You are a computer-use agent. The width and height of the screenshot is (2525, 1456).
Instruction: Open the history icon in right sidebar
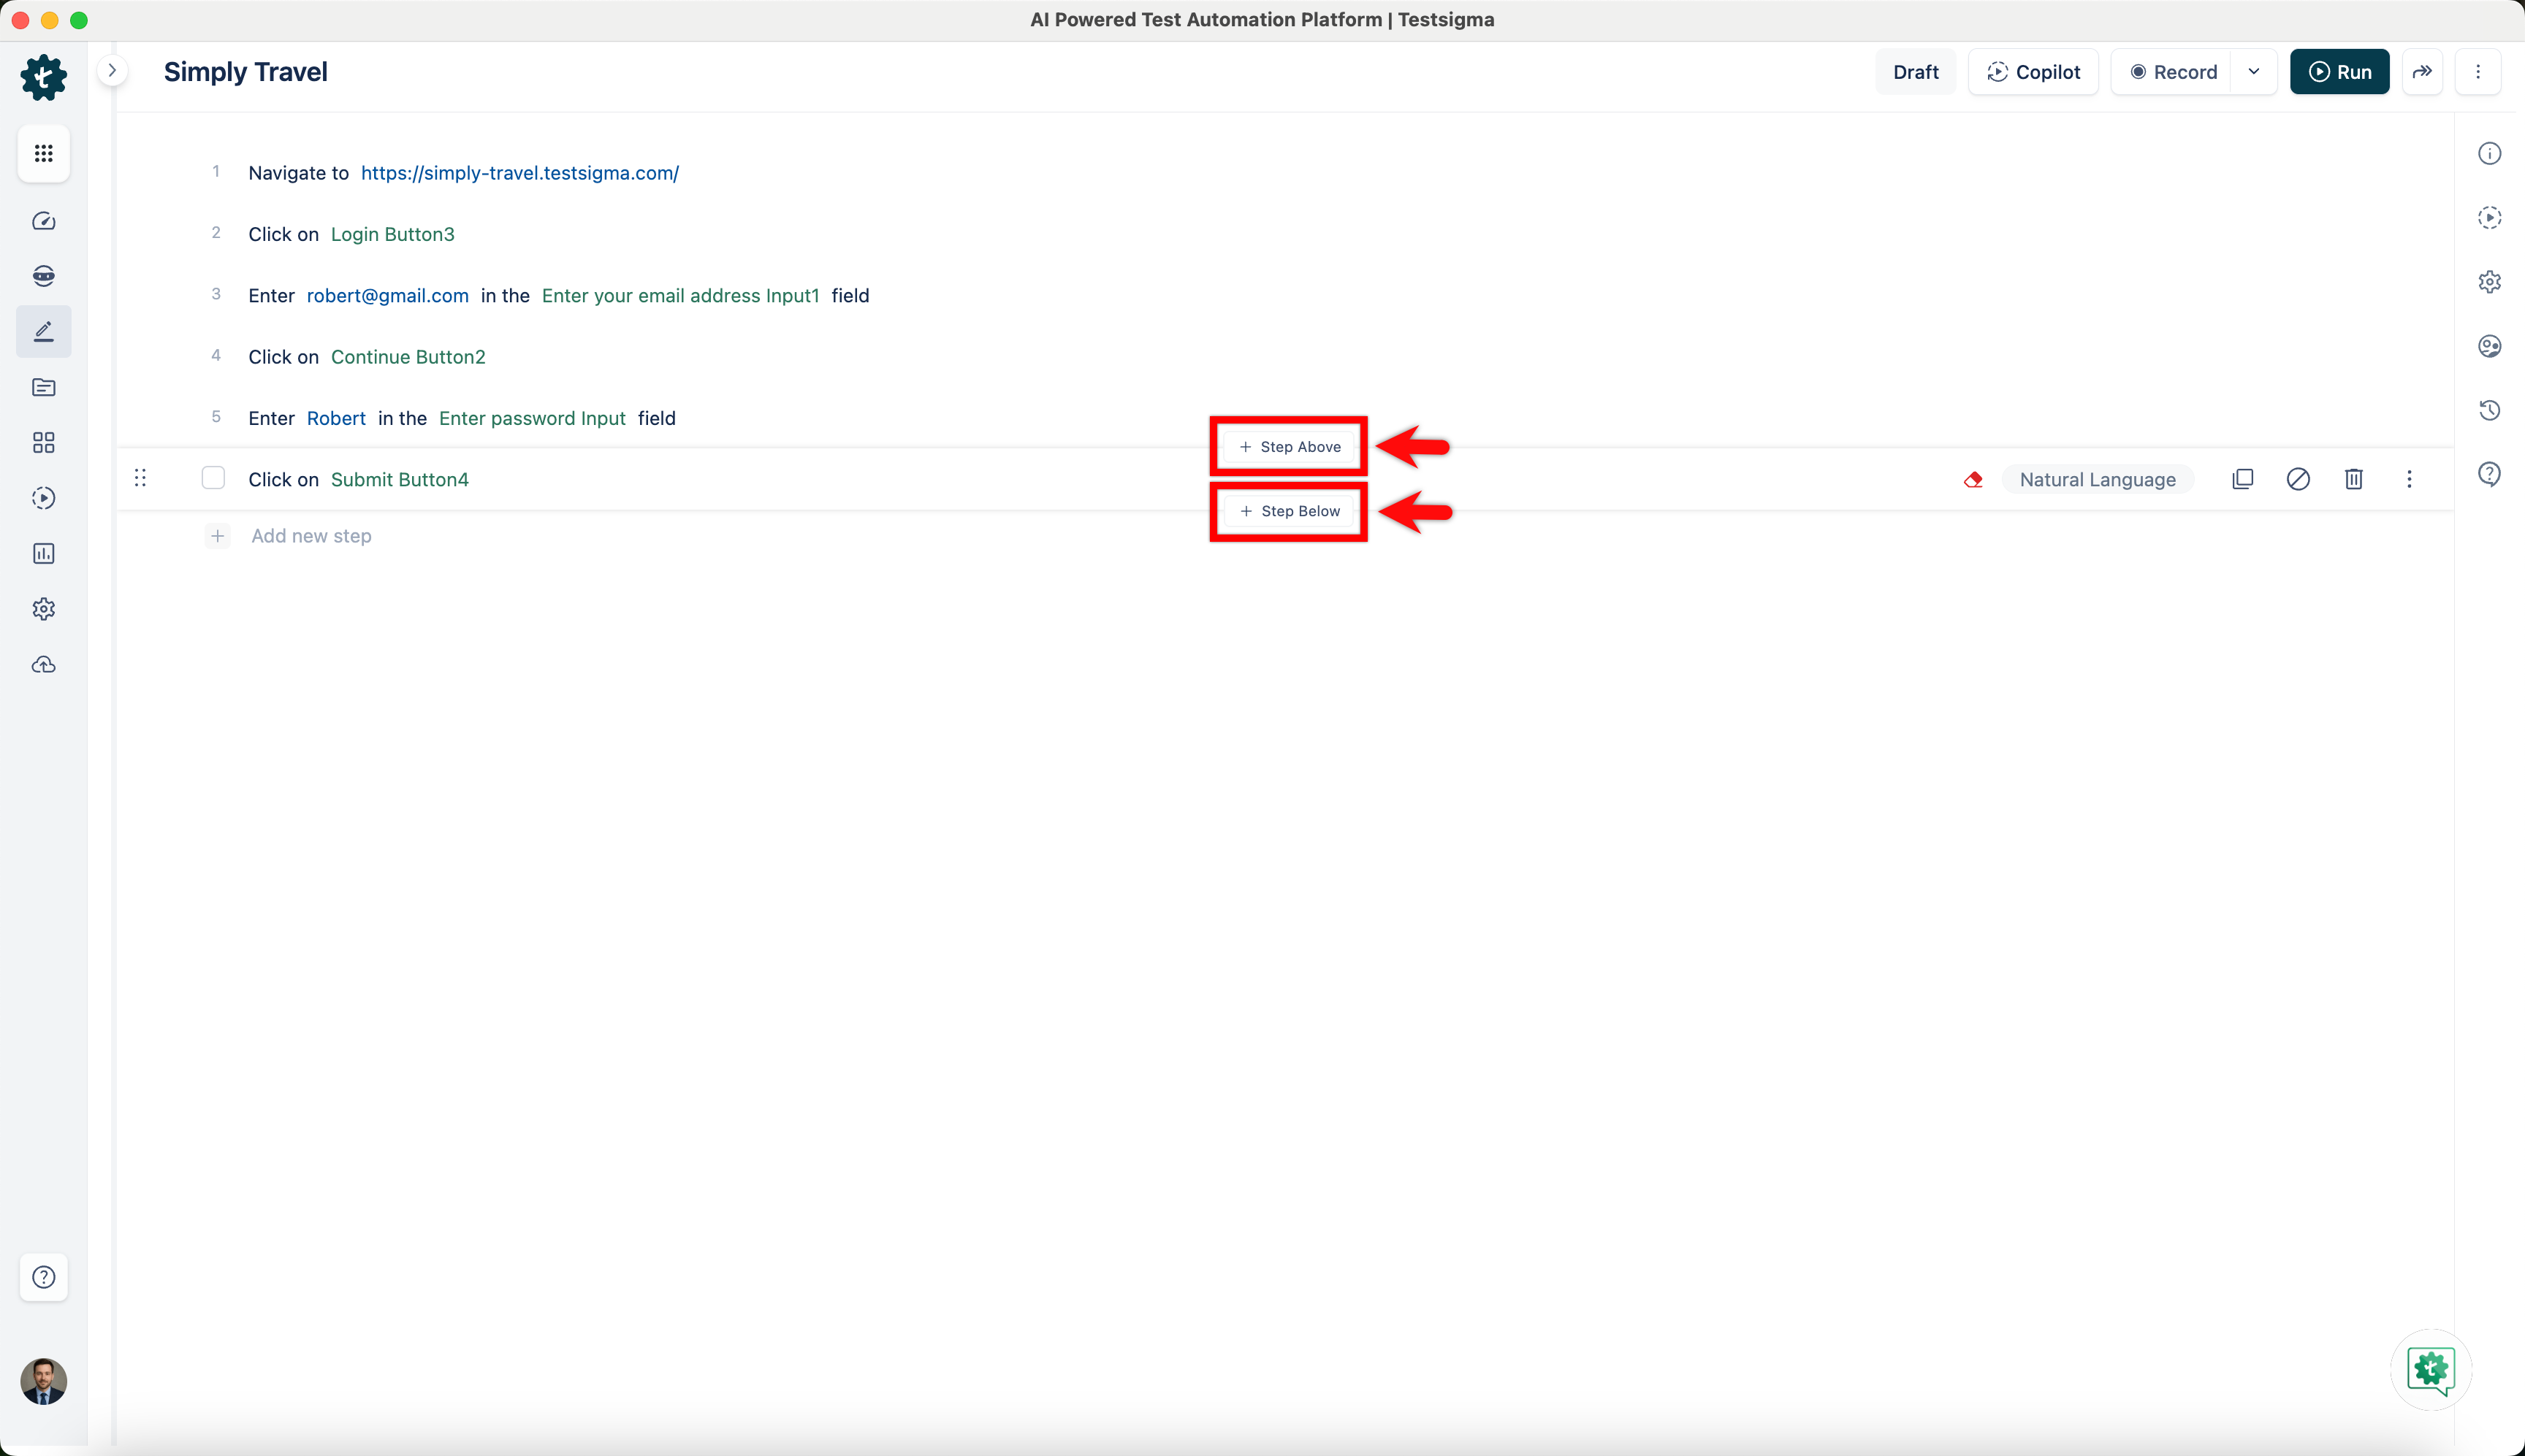point(2489,410)
